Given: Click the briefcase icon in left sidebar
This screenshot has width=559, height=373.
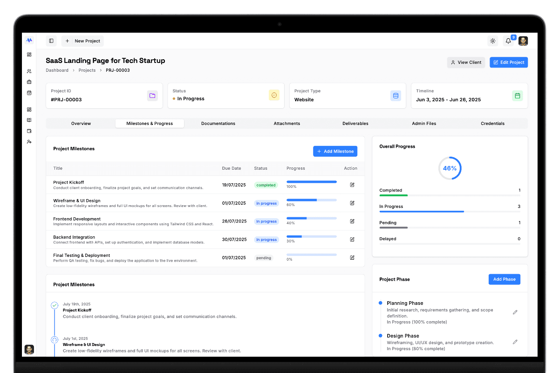Looking at the screenshot, I should point(29,82).
